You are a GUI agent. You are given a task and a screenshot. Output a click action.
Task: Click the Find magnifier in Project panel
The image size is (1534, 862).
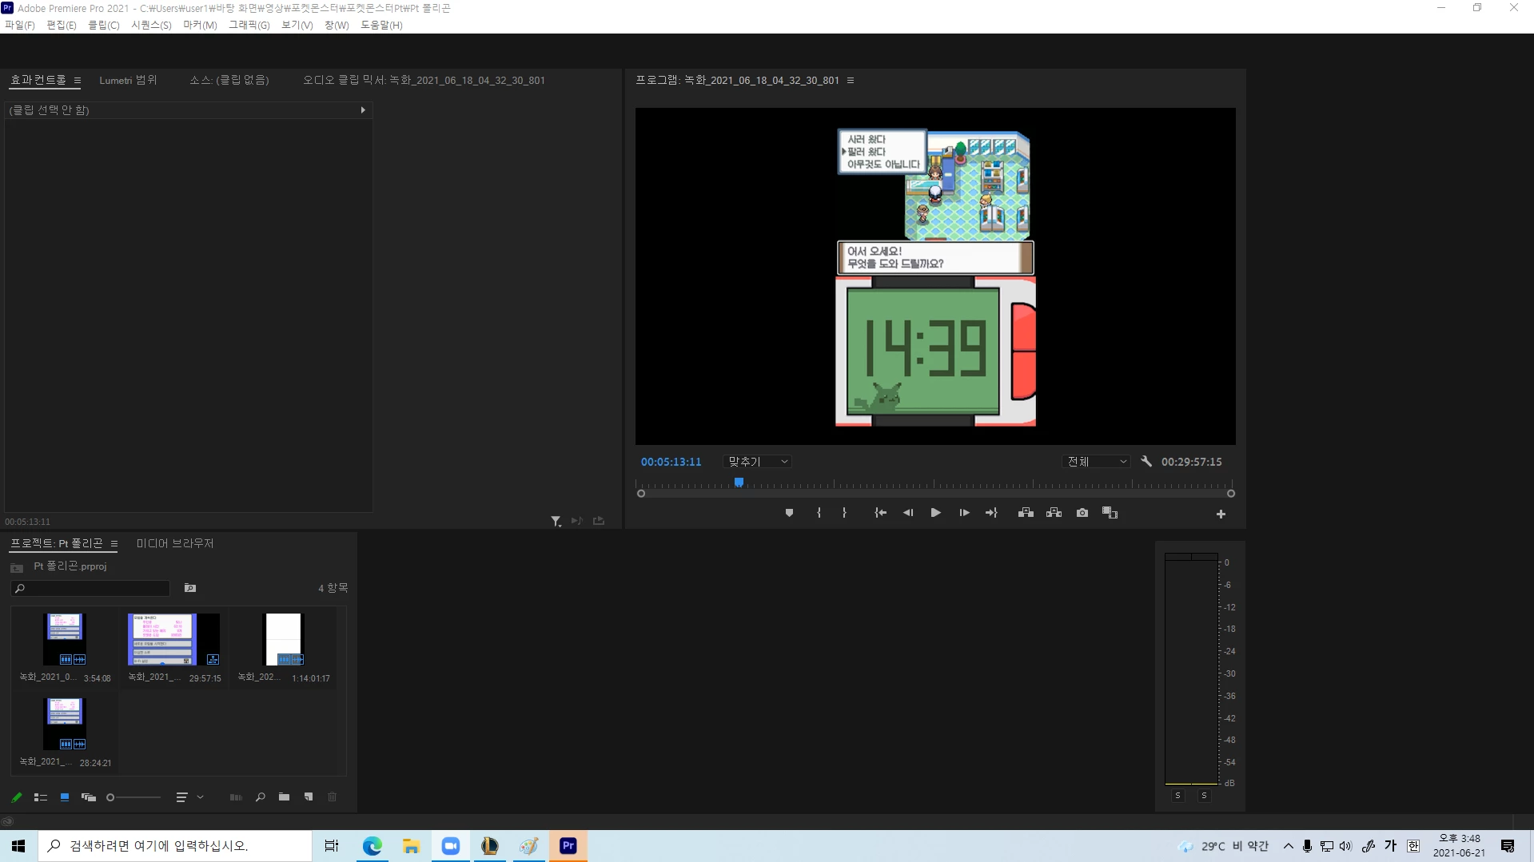coord(260,797)
